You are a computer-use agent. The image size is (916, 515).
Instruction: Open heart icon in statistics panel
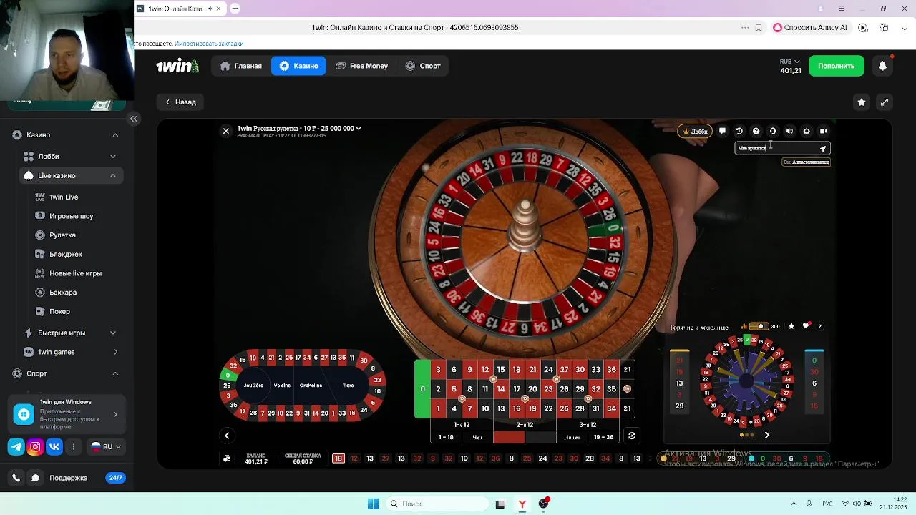coord(807,326)
